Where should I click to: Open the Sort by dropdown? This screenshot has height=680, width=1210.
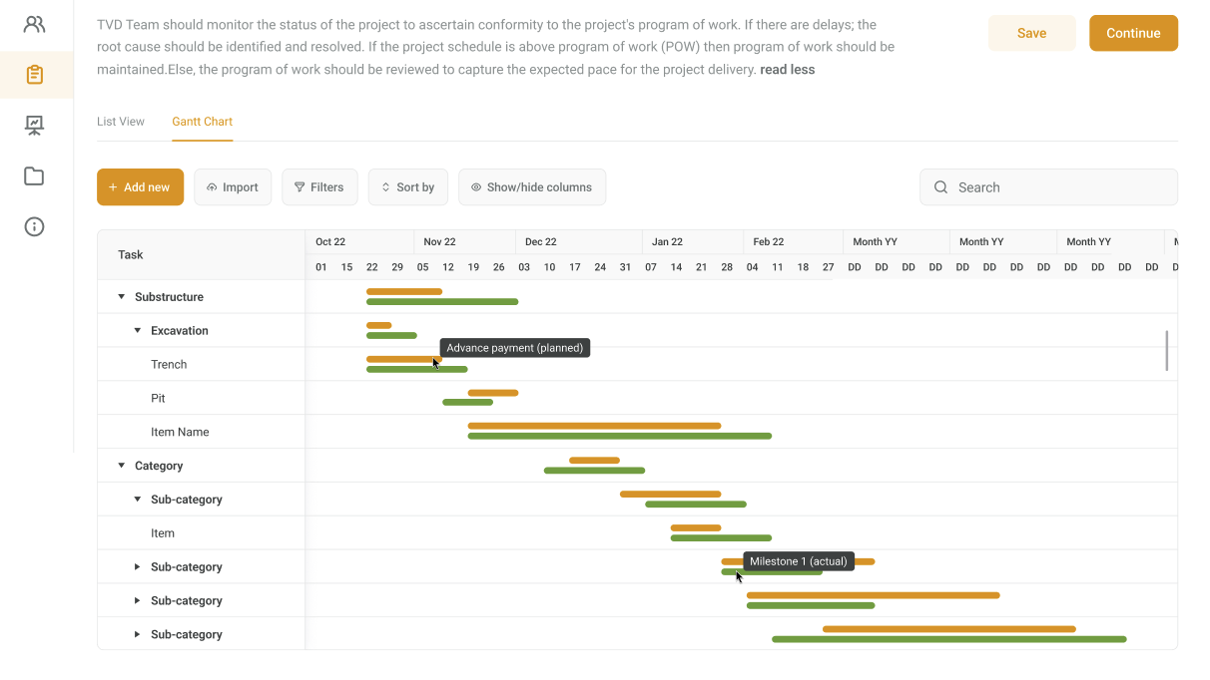coord(408,187)
